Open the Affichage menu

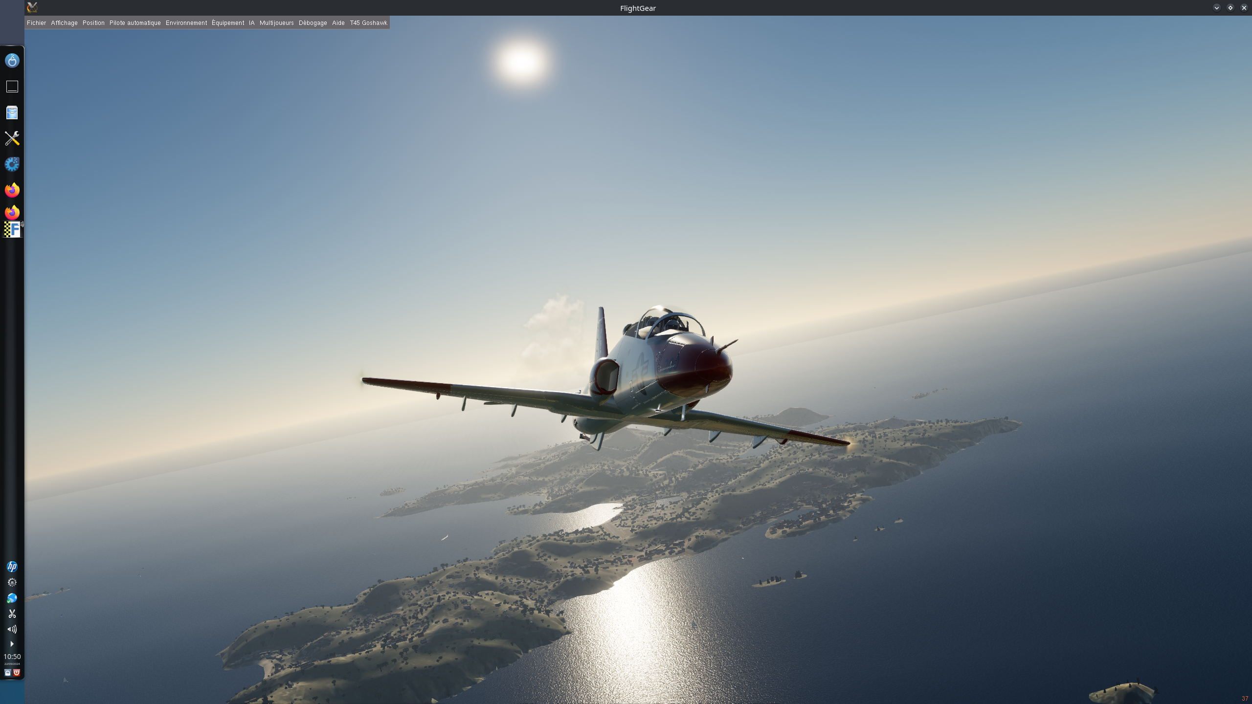[x=64, y=23]
